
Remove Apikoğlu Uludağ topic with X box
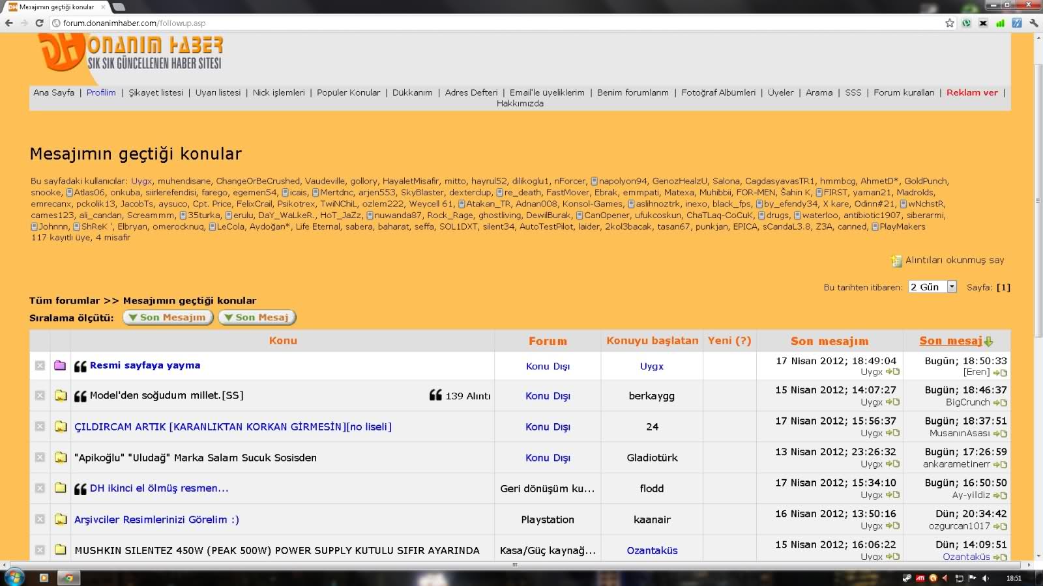point(40,457)
